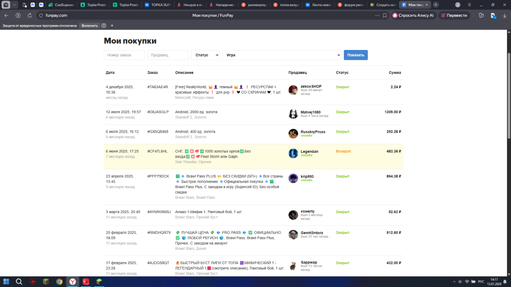Click Legendan seller avatar
The width and height of the screenshot is (511, 287).
(293, 153)
